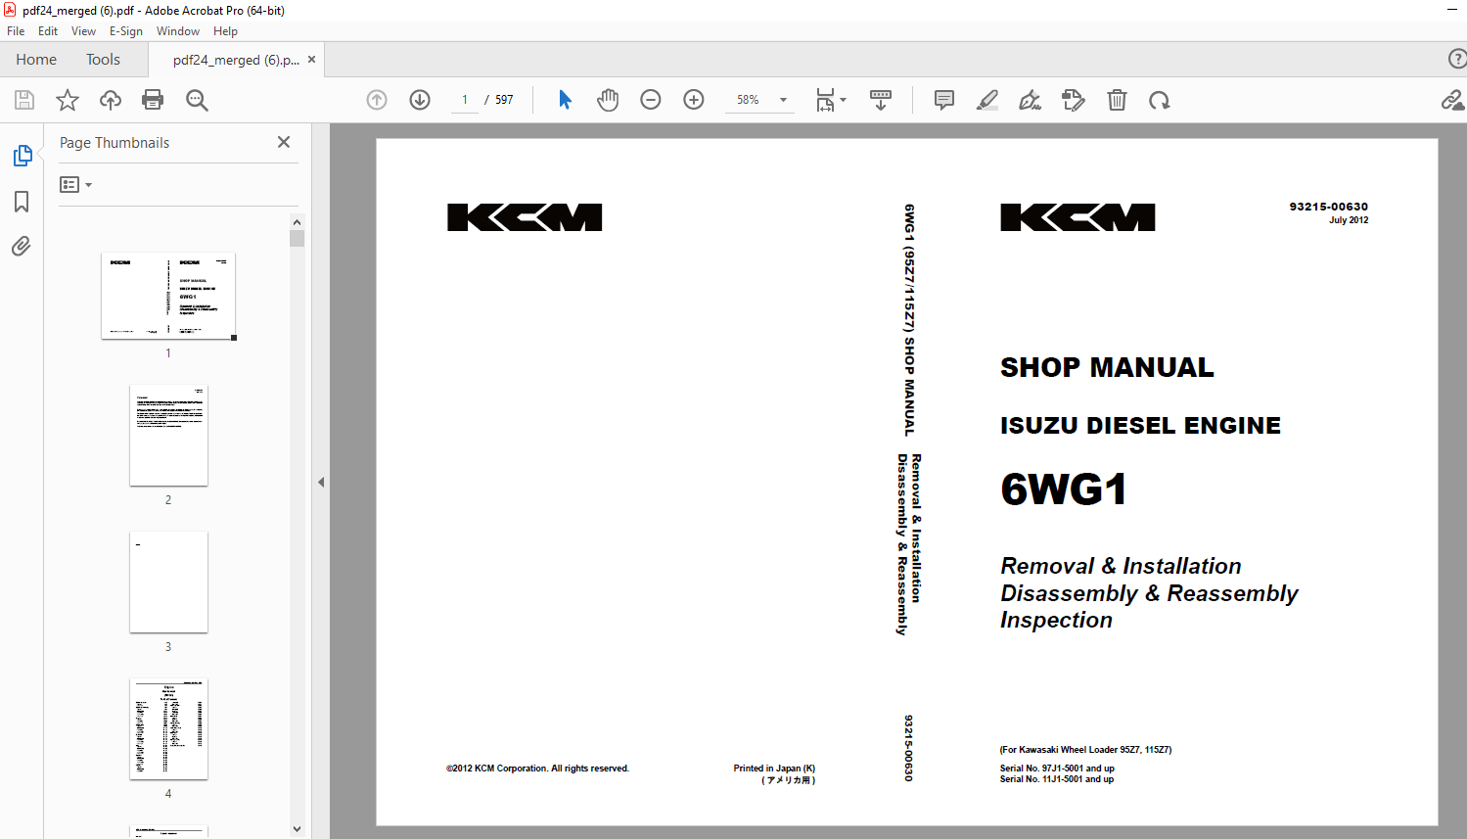Click the share link icon
Screen dimensions: 1467x839
pyautogui.click(x=1453, y=100)
